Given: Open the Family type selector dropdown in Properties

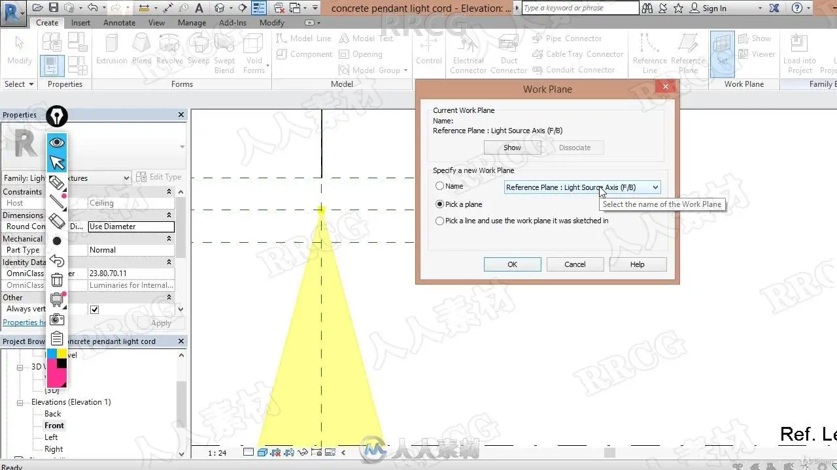Looking at the screenshot, I should coord(67,178).
